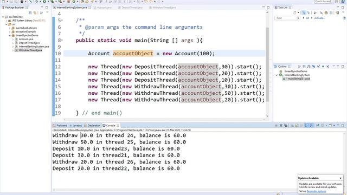This screenshot has height=195, width=347.
Task: Toggle Scheduled presentation in Task List
Action: click(x=309, y=13)
